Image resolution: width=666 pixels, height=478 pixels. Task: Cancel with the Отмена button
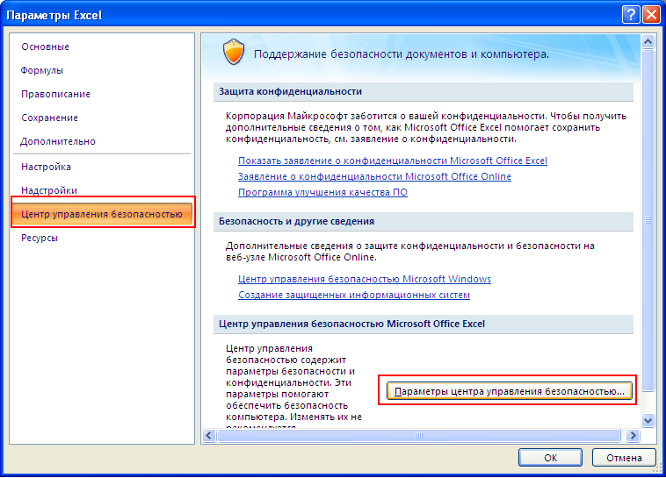click(624, 458)
